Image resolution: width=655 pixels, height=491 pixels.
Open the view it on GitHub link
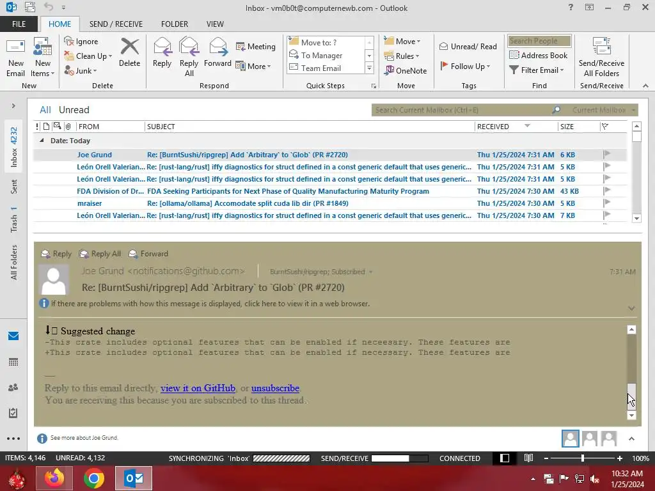coord(198,388)
